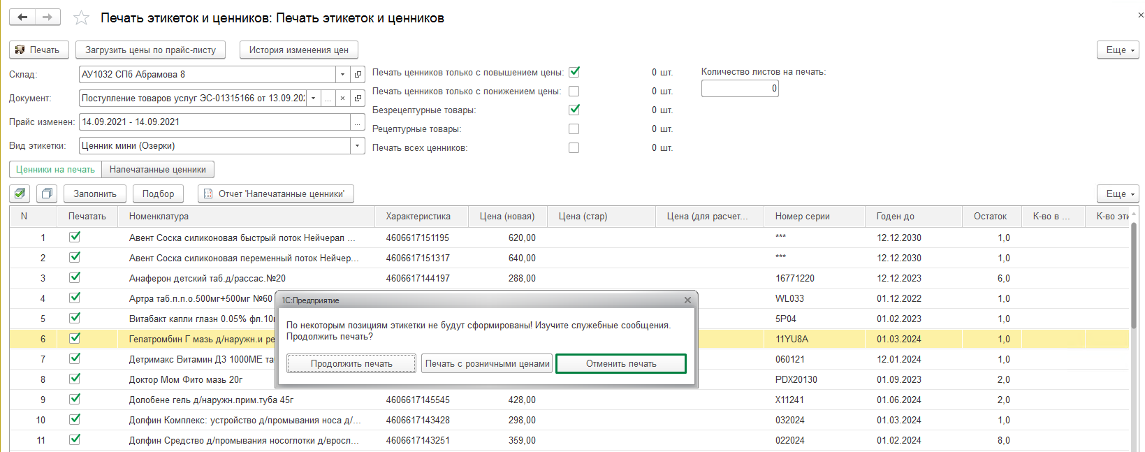The image size is (1145, 452).
Task: Open the Вид этикетки dropdown
Action: 358,146
